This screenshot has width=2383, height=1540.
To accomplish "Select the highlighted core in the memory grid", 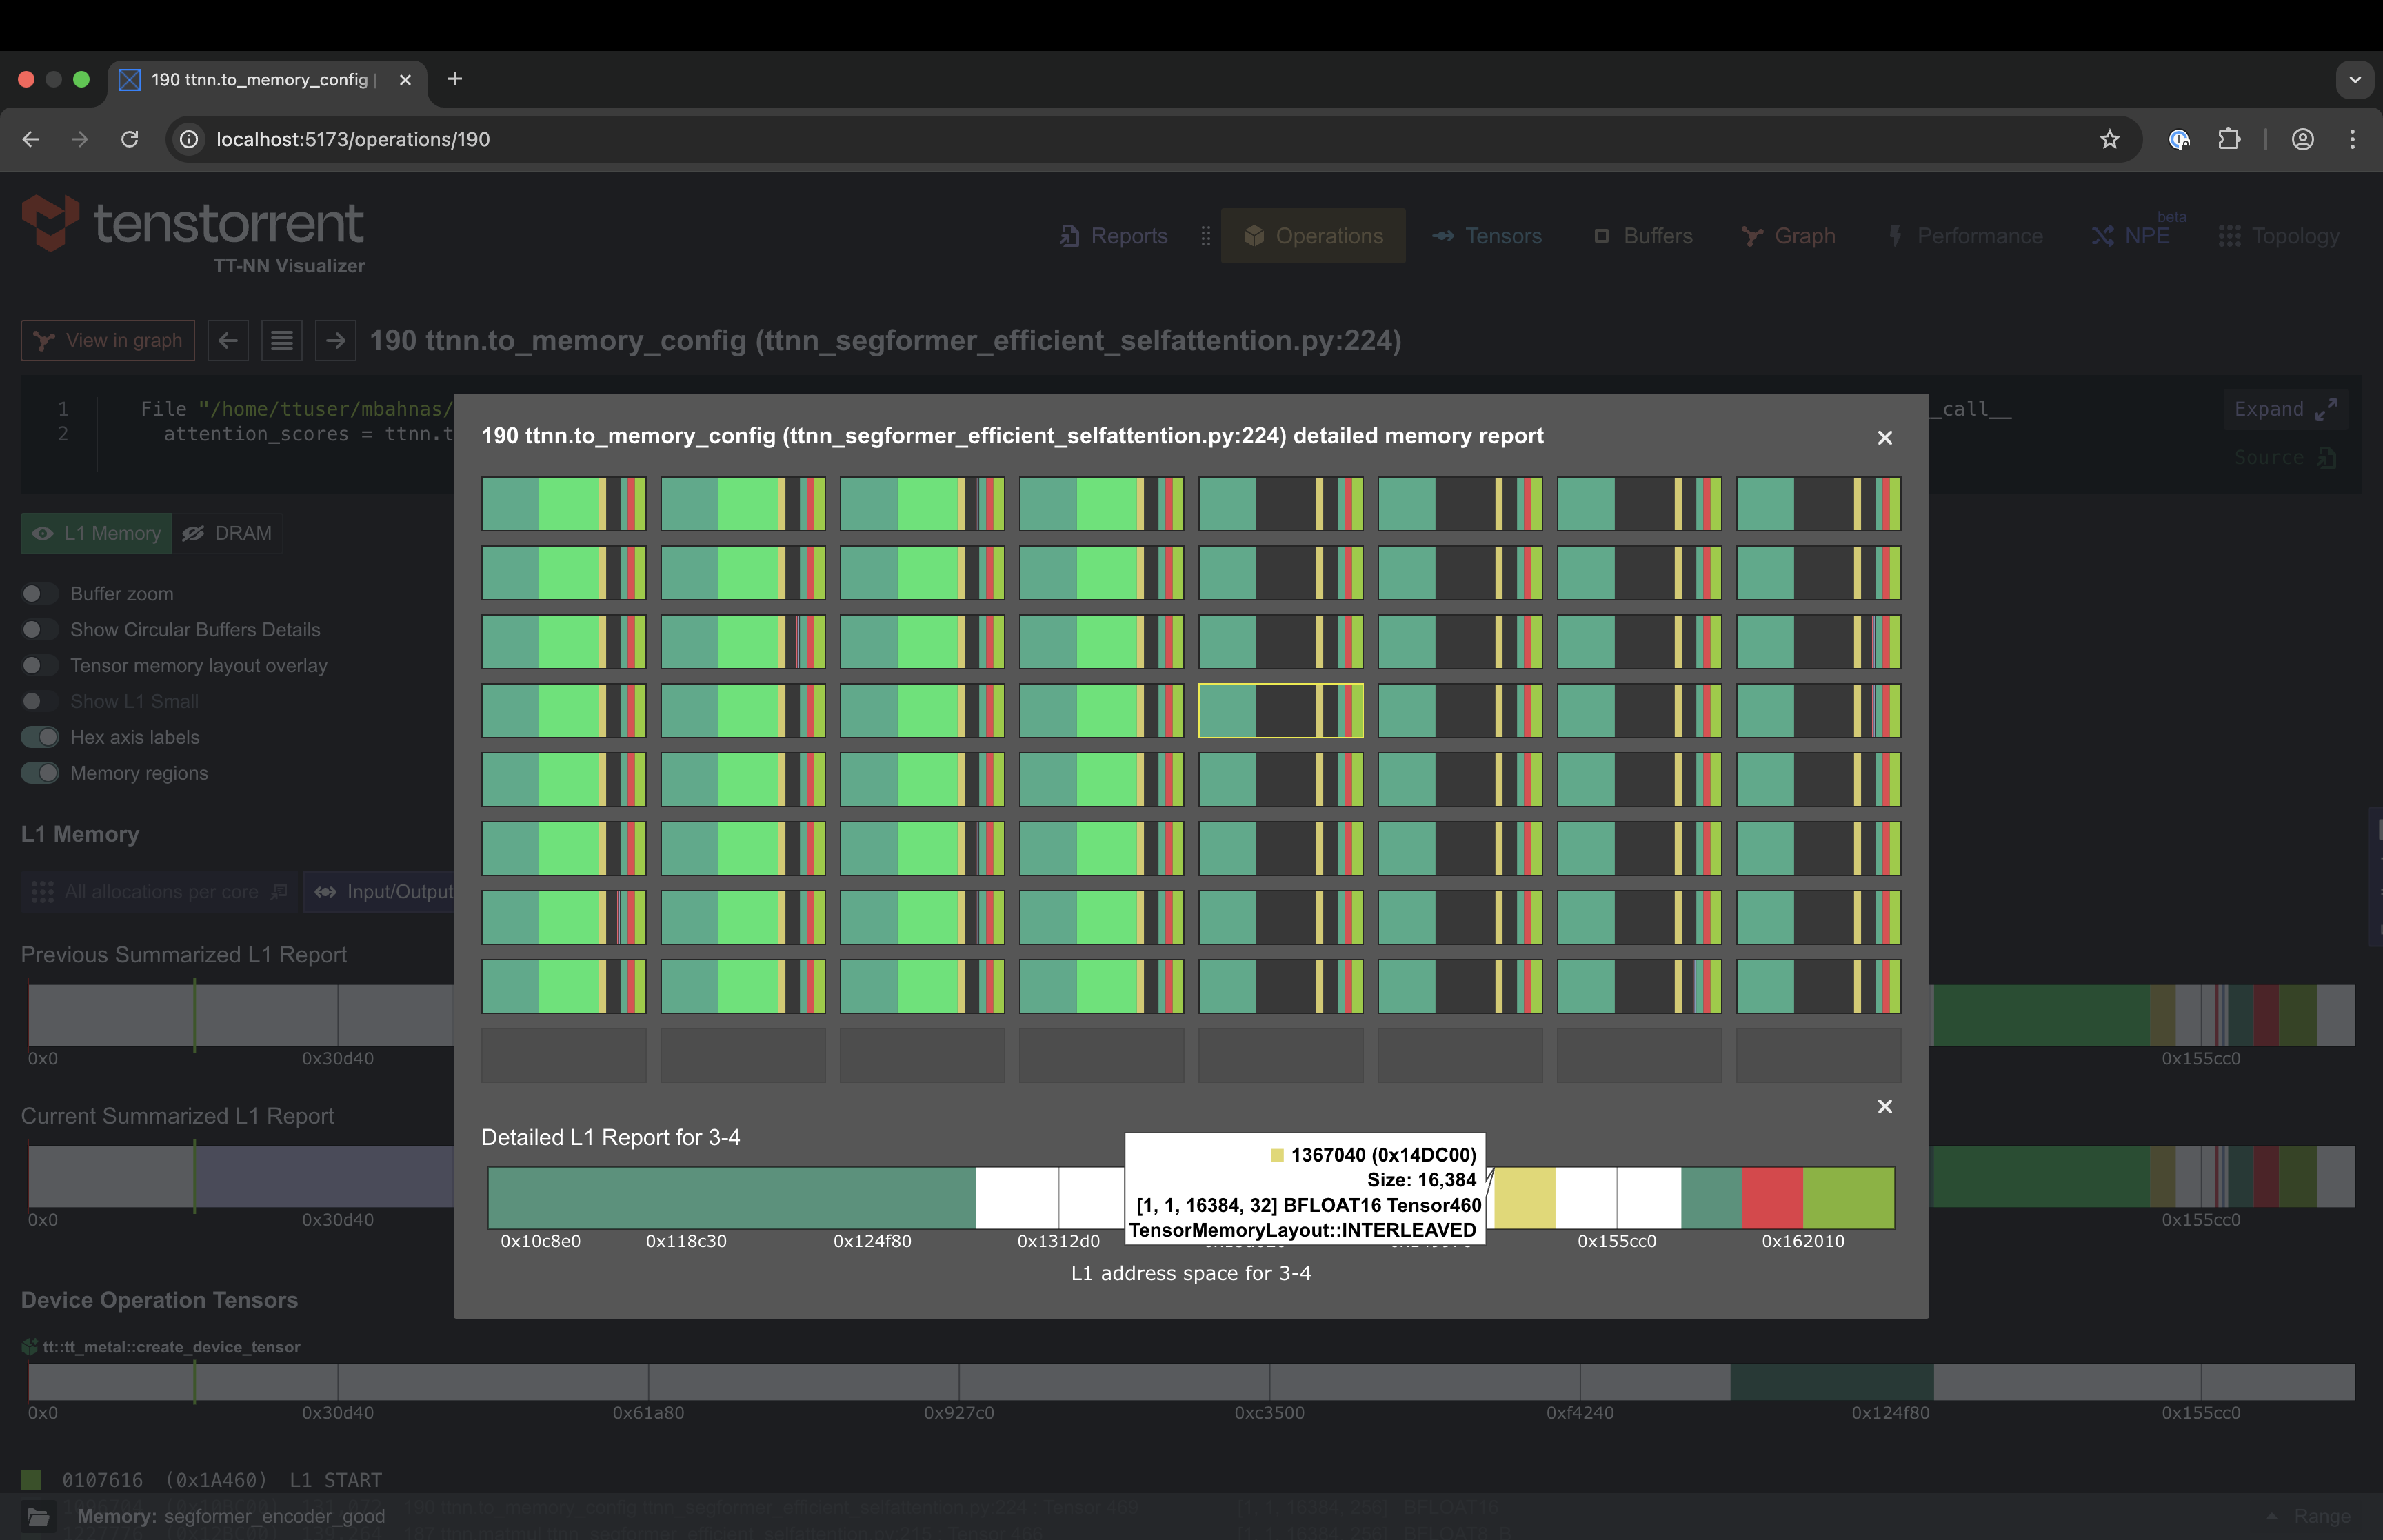I will click(1281, 711).
